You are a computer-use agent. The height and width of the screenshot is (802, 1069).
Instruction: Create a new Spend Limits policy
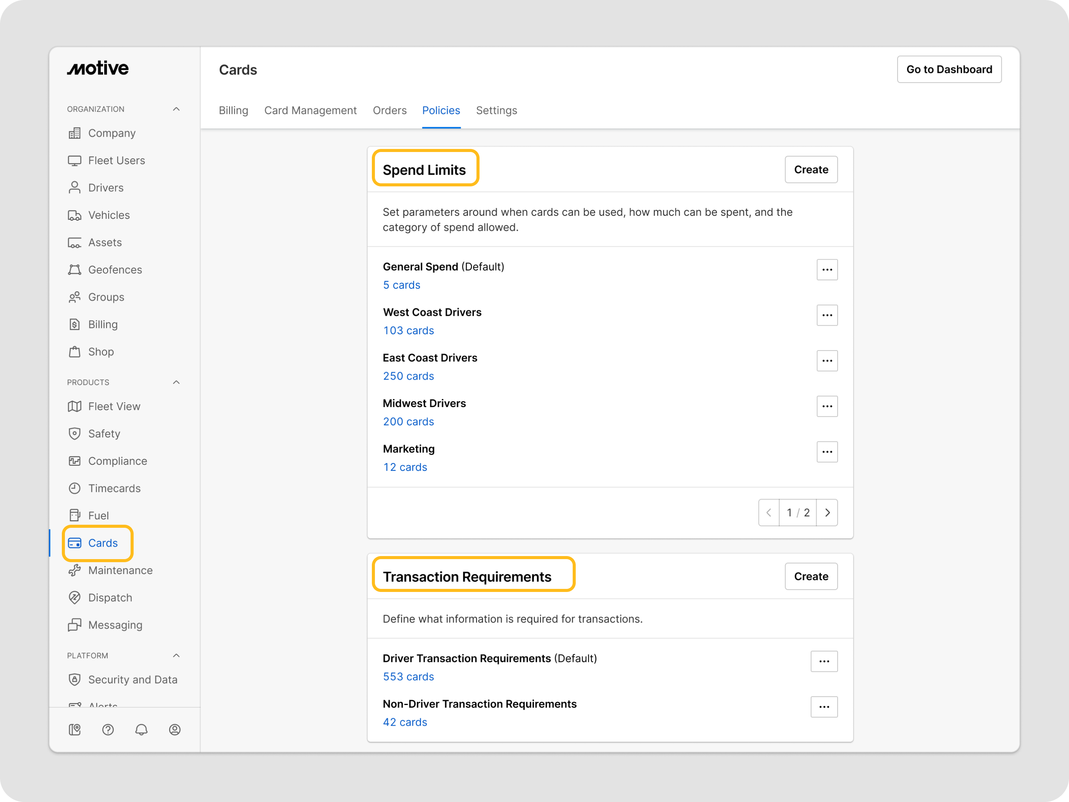pos(811,170)
